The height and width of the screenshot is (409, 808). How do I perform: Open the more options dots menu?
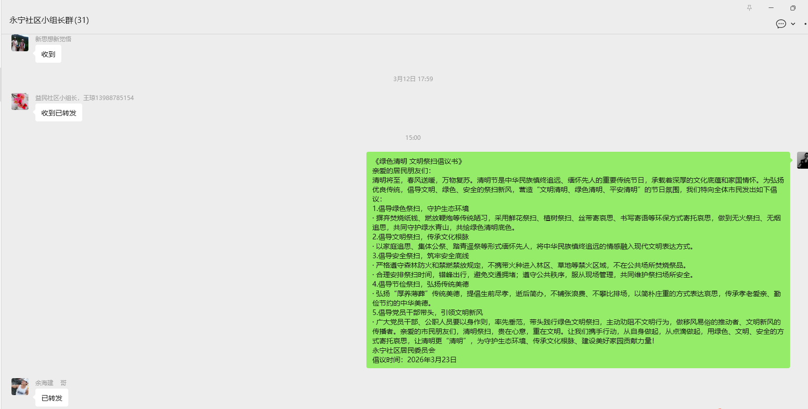pyautogui.click(x=805, y=24)
